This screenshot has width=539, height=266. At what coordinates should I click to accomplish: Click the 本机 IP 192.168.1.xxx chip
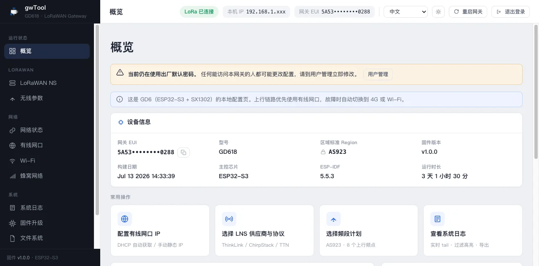tap(256, 12)
